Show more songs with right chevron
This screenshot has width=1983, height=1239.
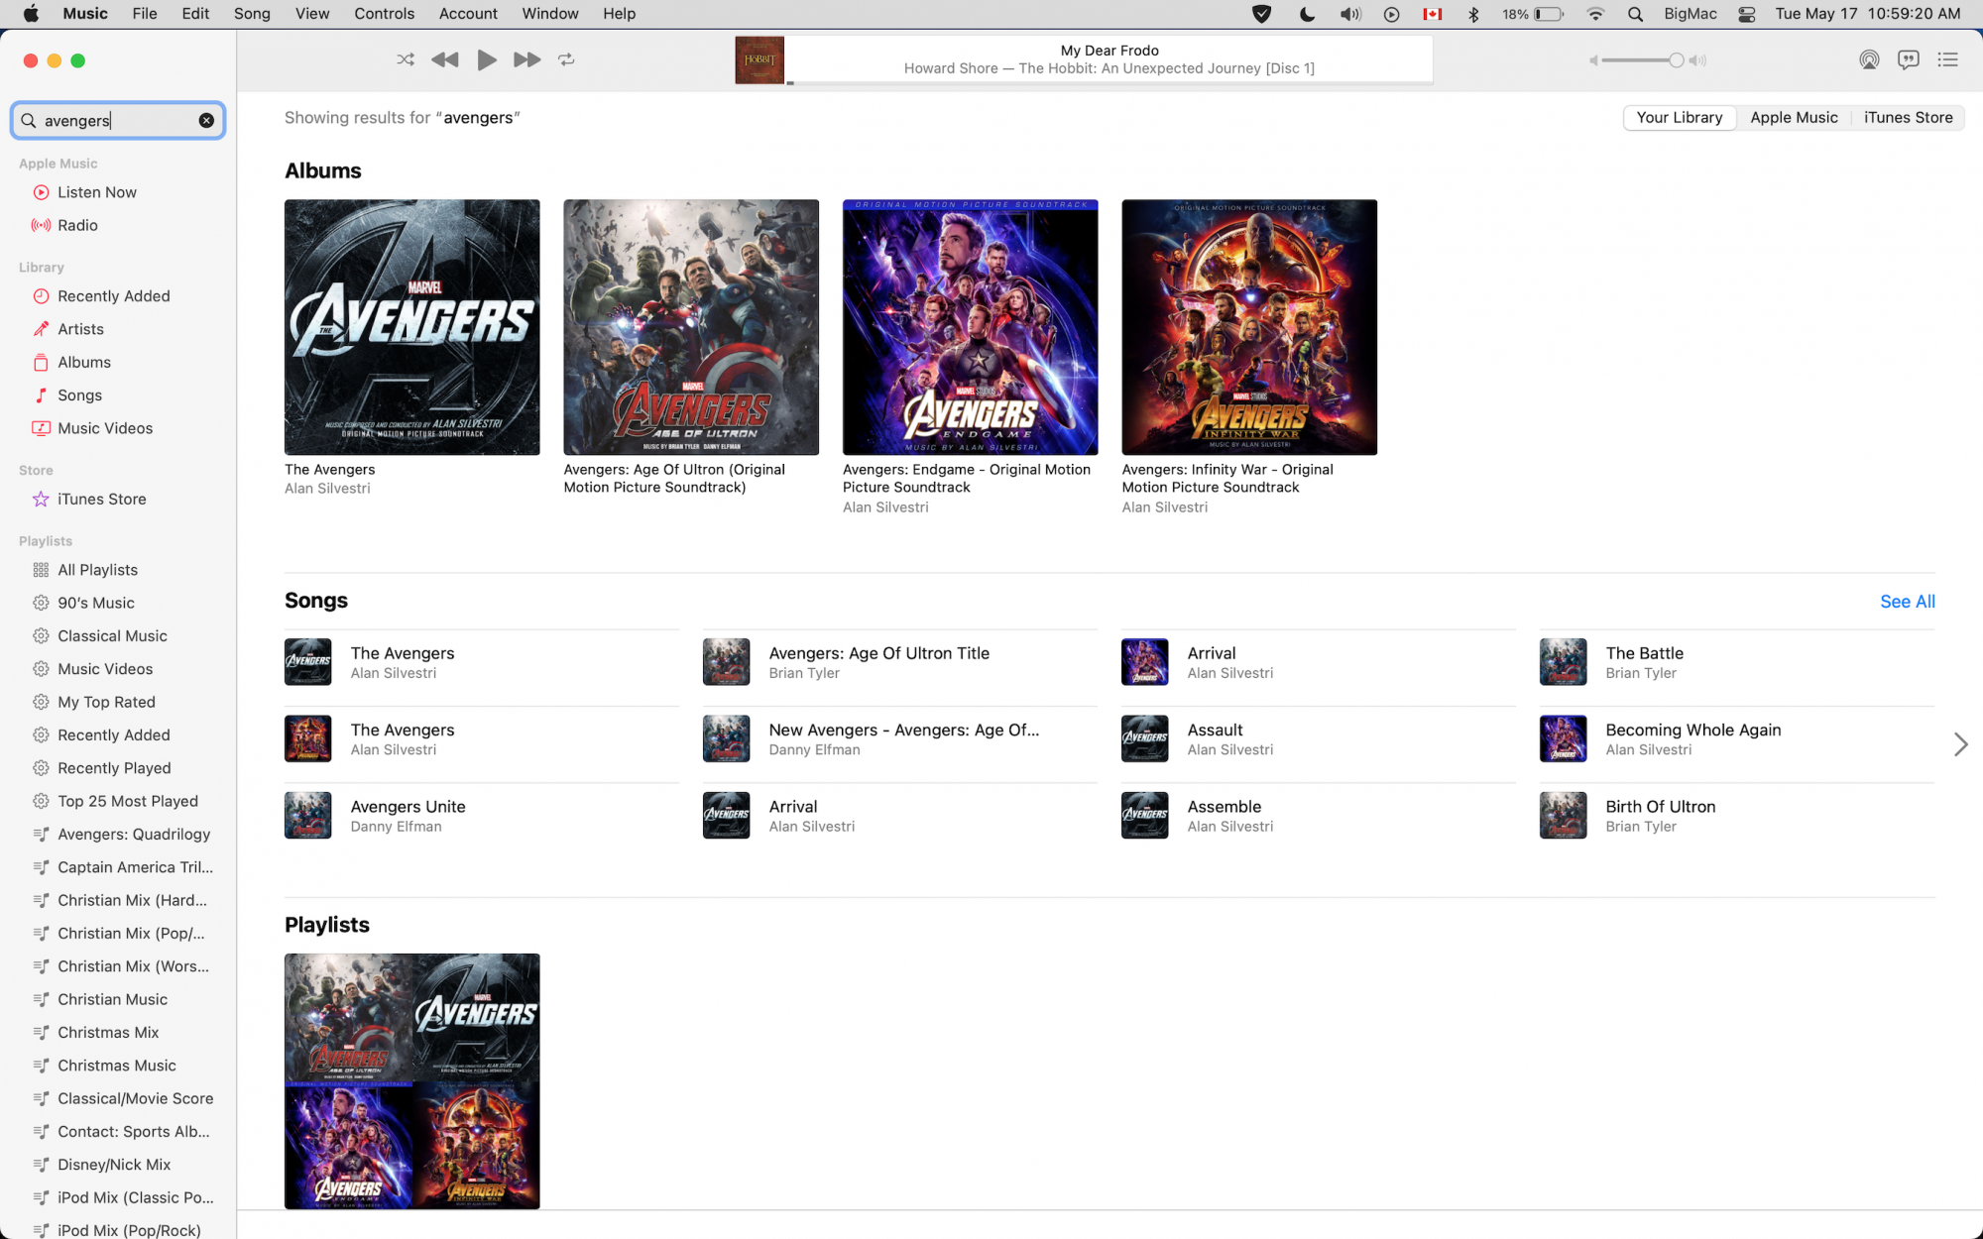point(1960,743)
